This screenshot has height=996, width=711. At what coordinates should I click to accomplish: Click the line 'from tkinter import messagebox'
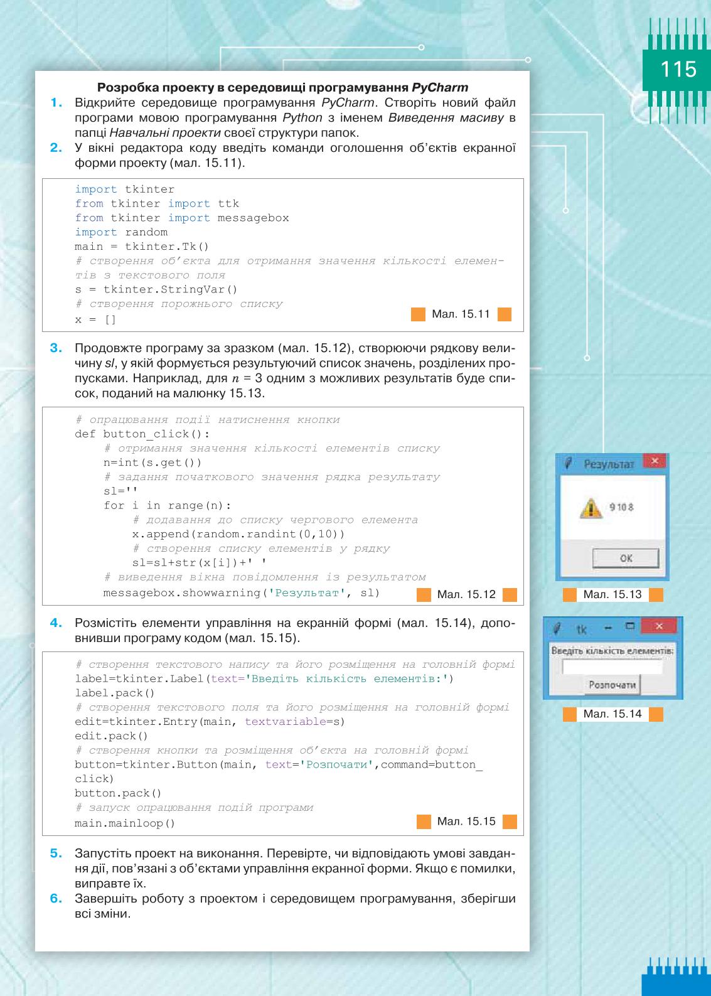pyautogui.click(x=182, y=218)
